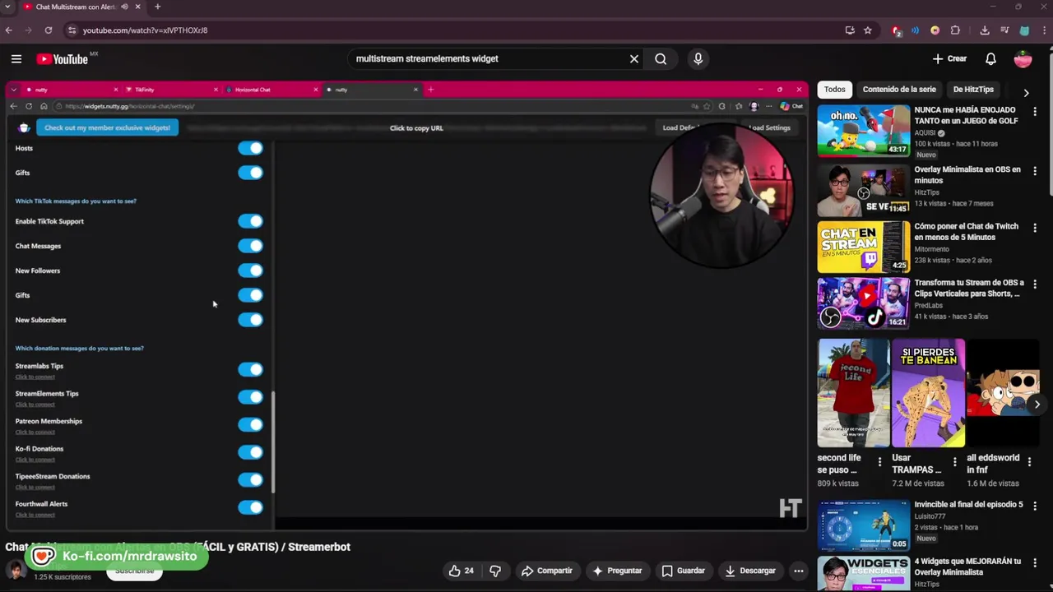
Task: Like the video with thumbs up
Action: click(461, 571)
